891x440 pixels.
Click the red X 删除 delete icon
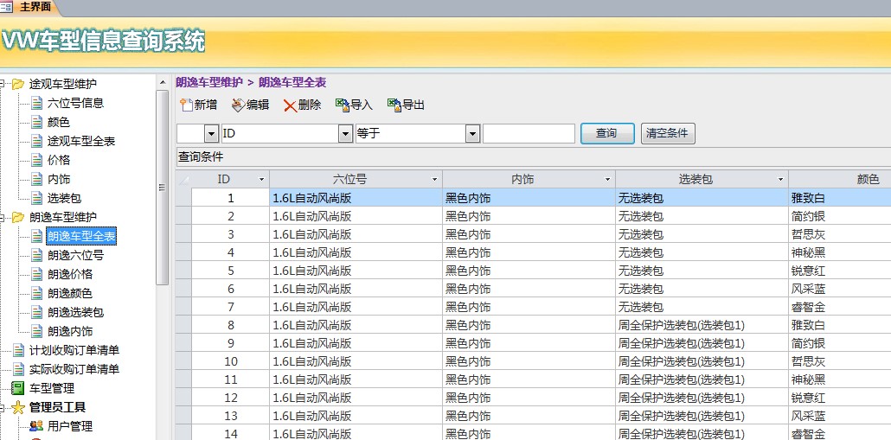[291, 105]
